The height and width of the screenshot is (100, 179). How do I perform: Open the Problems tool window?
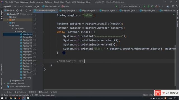click(20, 92)
